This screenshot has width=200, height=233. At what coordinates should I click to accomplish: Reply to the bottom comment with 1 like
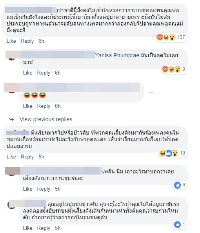click(44, 228)
